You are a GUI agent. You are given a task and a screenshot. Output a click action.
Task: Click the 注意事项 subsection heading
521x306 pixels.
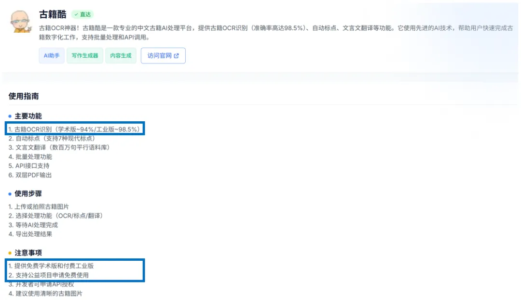[28, 253]
